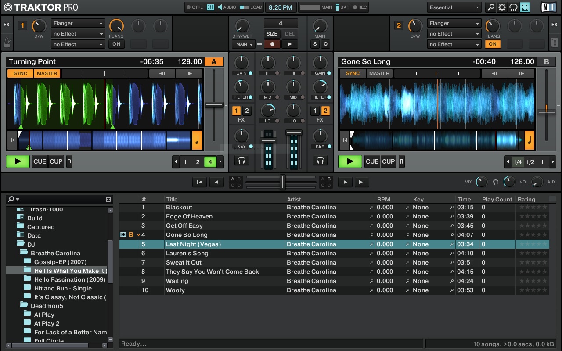Click CUE button on Deck A

[40, 161]
